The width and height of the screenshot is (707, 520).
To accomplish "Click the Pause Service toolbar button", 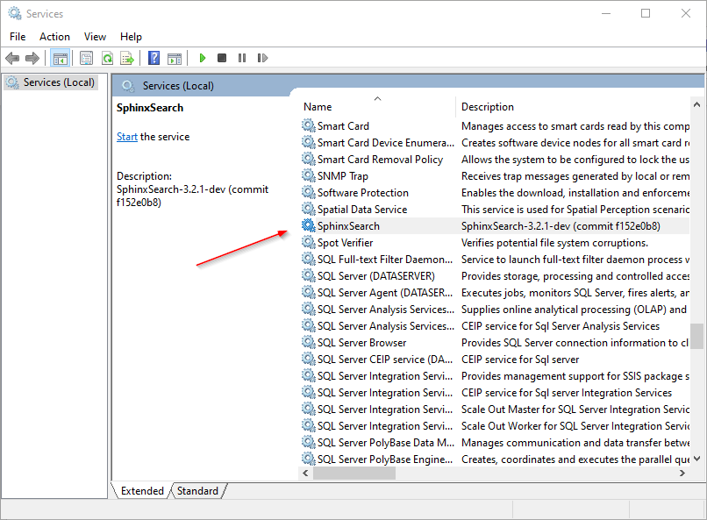I will coord(242,58).
